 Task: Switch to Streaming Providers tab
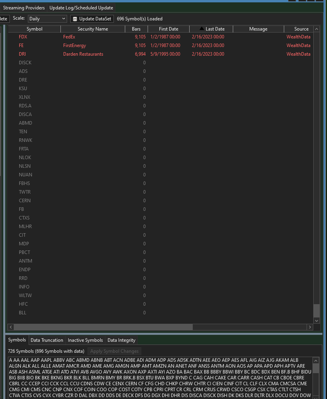(24, 8)
